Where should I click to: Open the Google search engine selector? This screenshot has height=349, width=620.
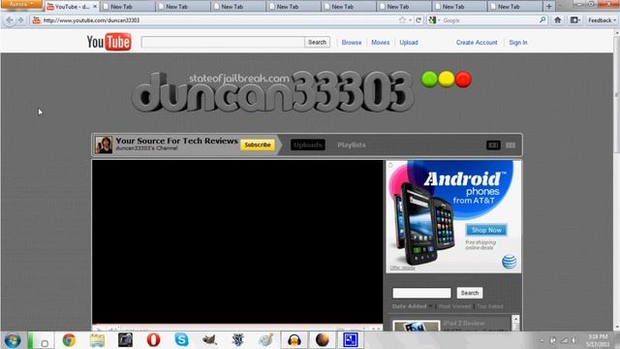[x=434, y=20]
